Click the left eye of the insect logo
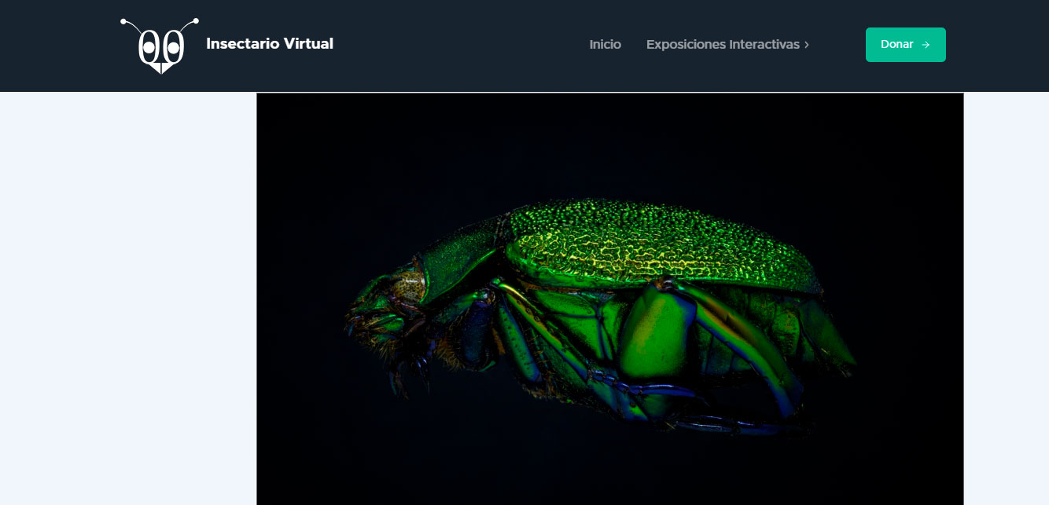The width and height of the screenshot is (1049, 505). click(149, 49)
